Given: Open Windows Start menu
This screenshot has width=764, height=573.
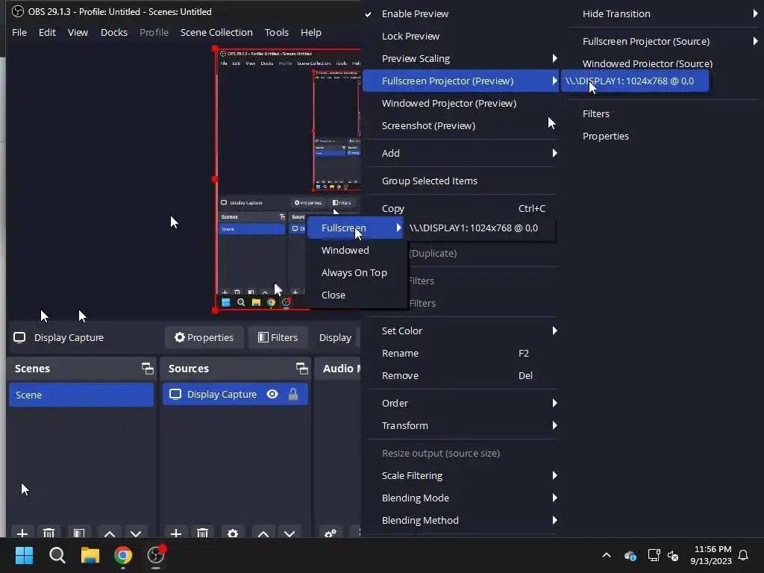Looking at the screenshot, I should (24, 555).
